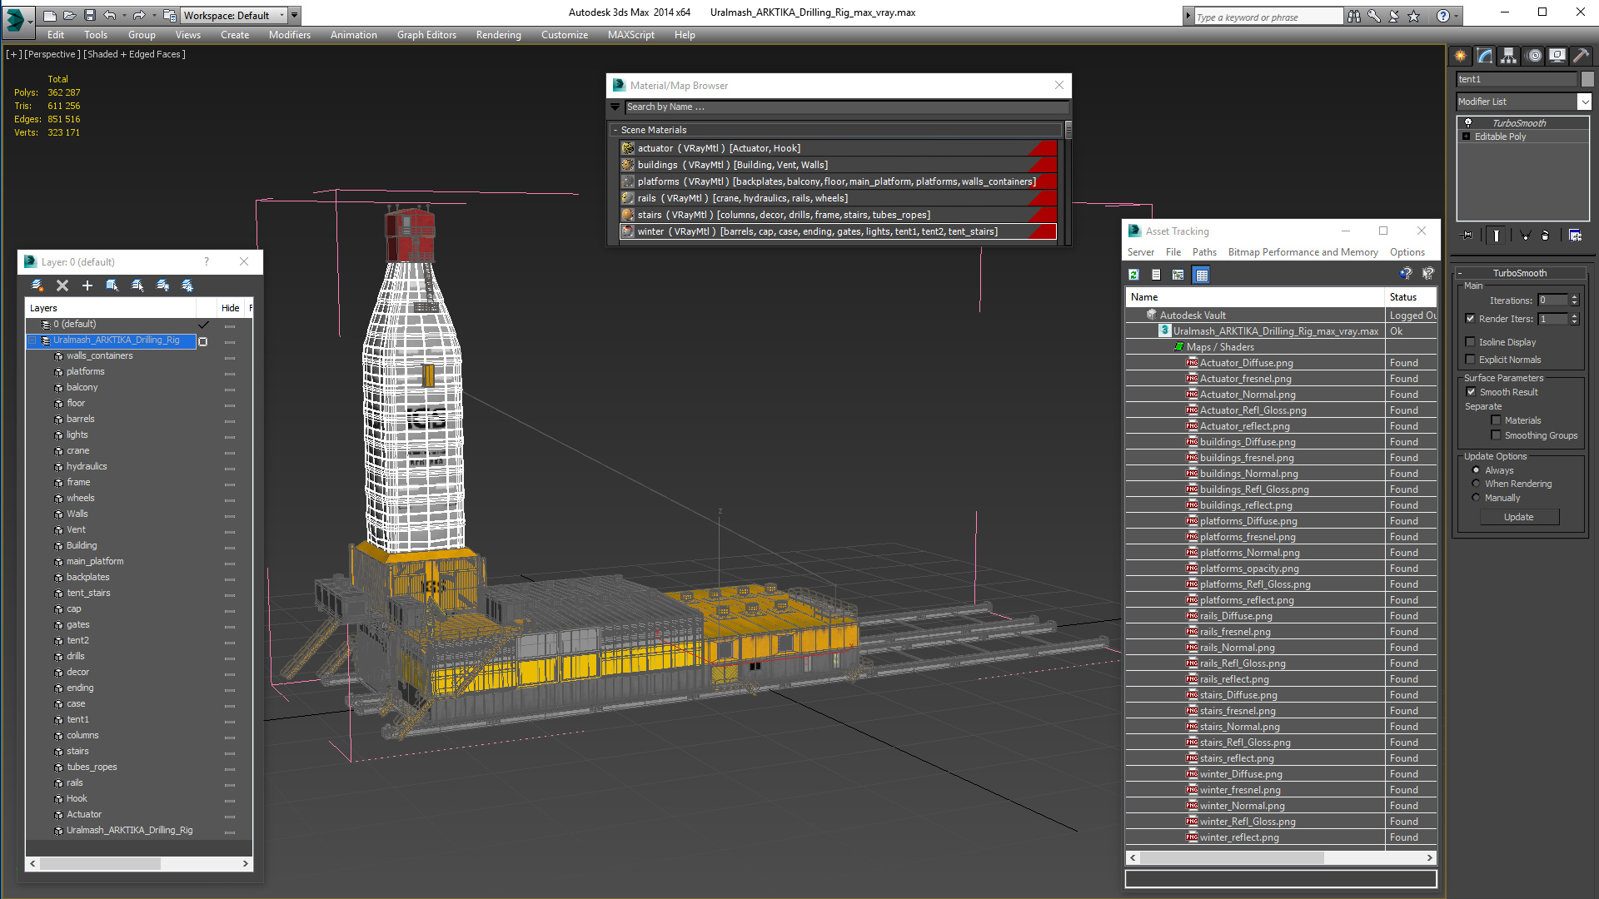The height and width of the screenshot is (899, 1599).
Task: Click the New Scene icon in quick access toolbar
Action: point(50,15)
